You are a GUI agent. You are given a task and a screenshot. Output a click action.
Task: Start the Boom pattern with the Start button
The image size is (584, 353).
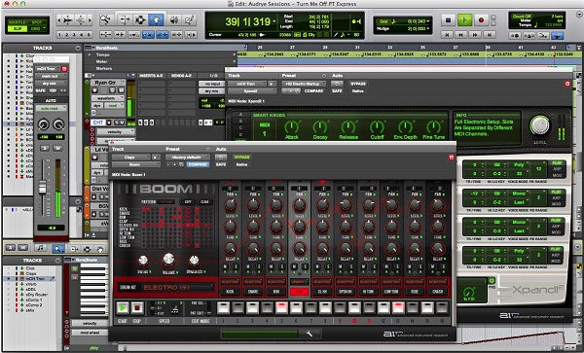[122, 307]
